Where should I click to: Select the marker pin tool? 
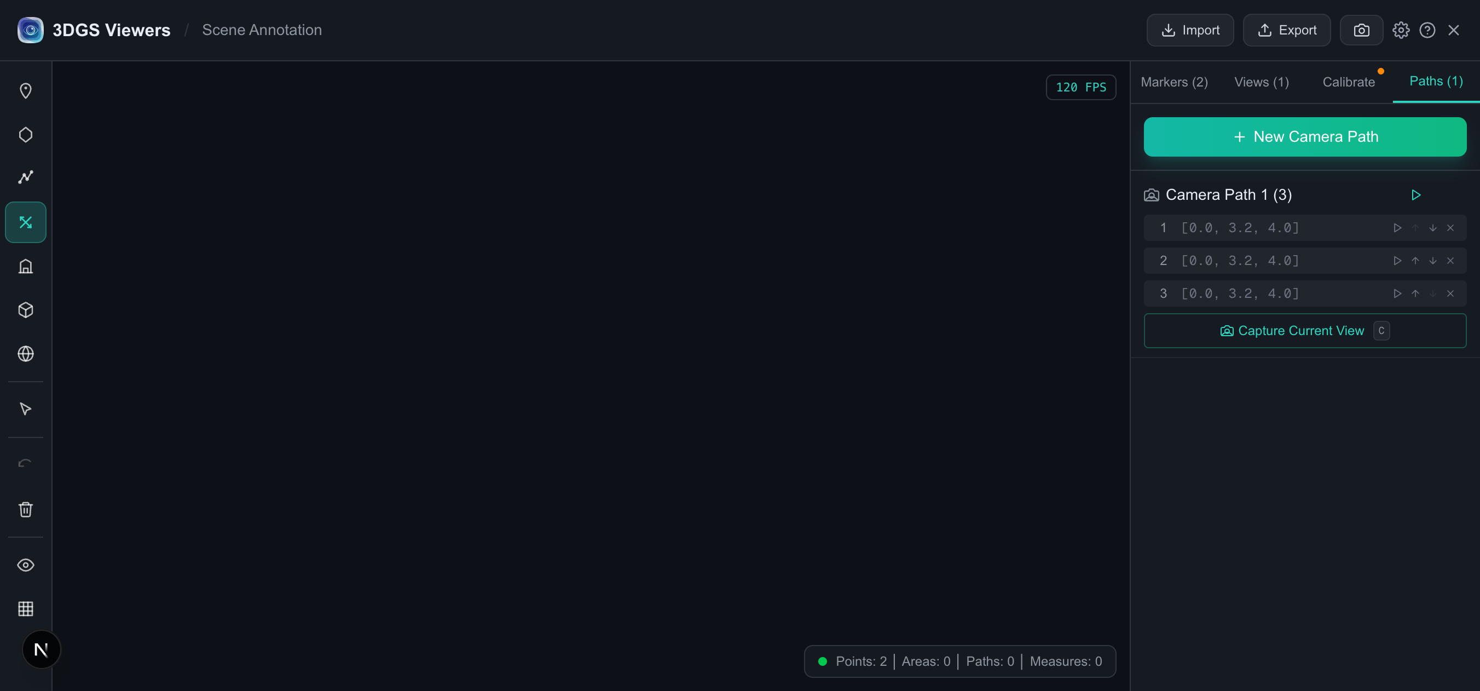(x=25, y=91)
